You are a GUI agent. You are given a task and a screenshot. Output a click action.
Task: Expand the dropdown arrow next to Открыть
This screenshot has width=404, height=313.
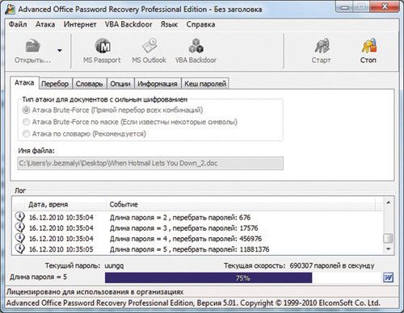coord(60,50)
